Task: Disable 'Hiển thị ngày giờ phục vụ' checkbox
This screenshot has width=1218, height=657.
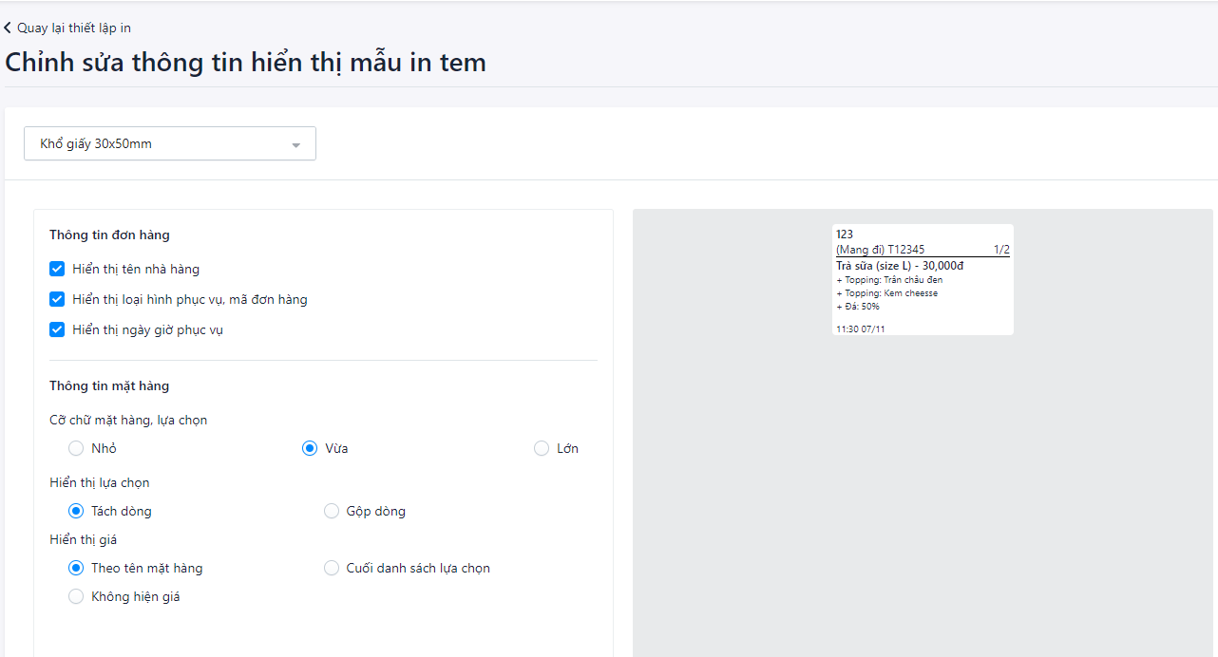Action: (57, 329)
